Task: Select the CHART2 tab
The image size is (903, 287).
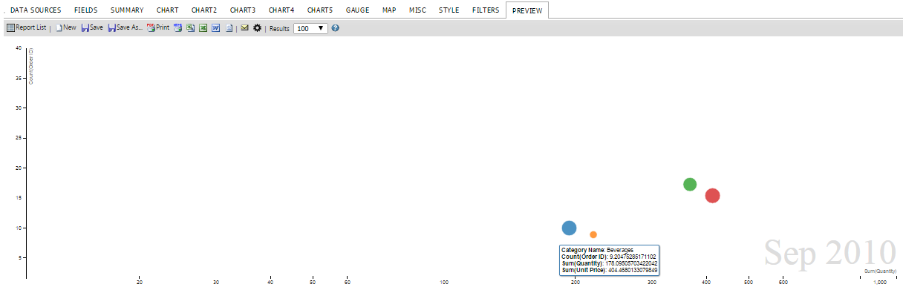Action: [204, 10]
